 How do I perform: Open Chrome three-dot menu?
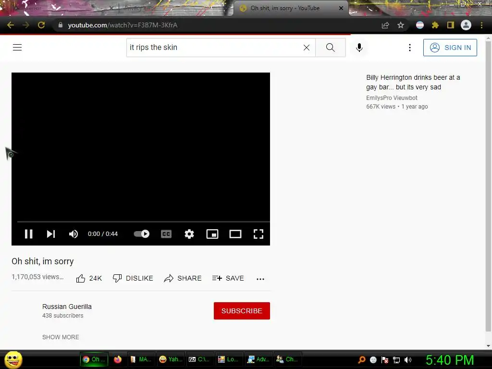(481, 25)
